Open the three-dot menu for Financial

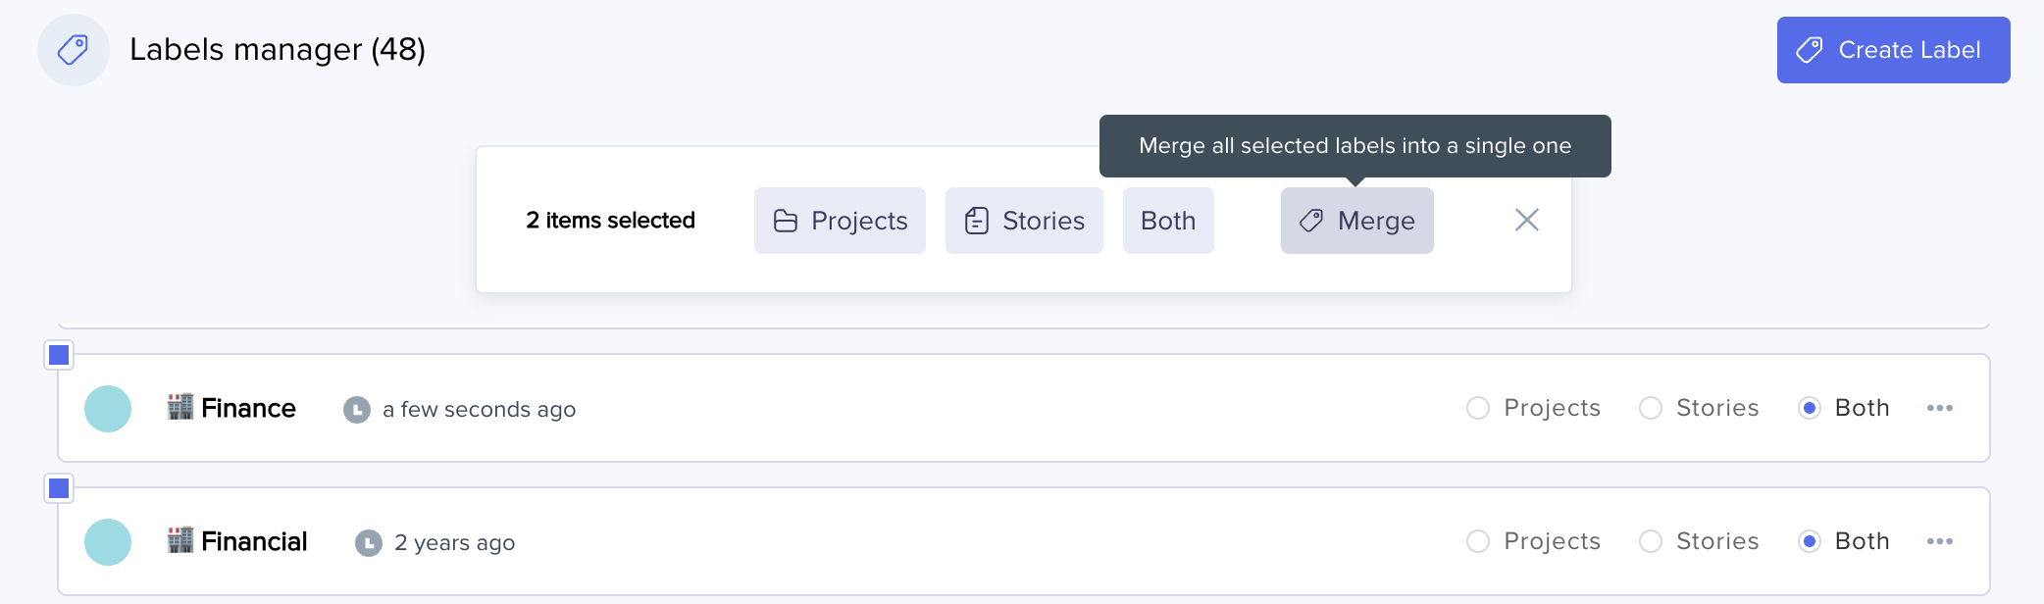pyautogui.click(x=1942, y=540)
